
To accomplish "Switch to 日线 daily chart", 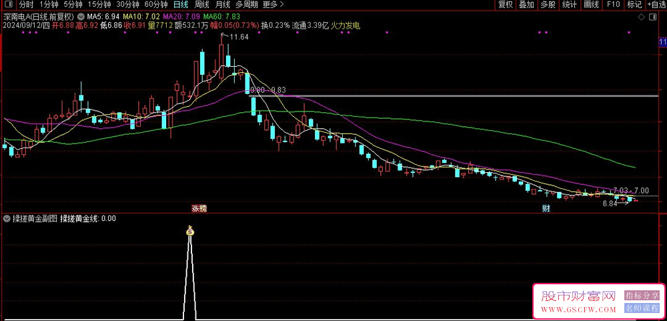I will click(180, 5).
